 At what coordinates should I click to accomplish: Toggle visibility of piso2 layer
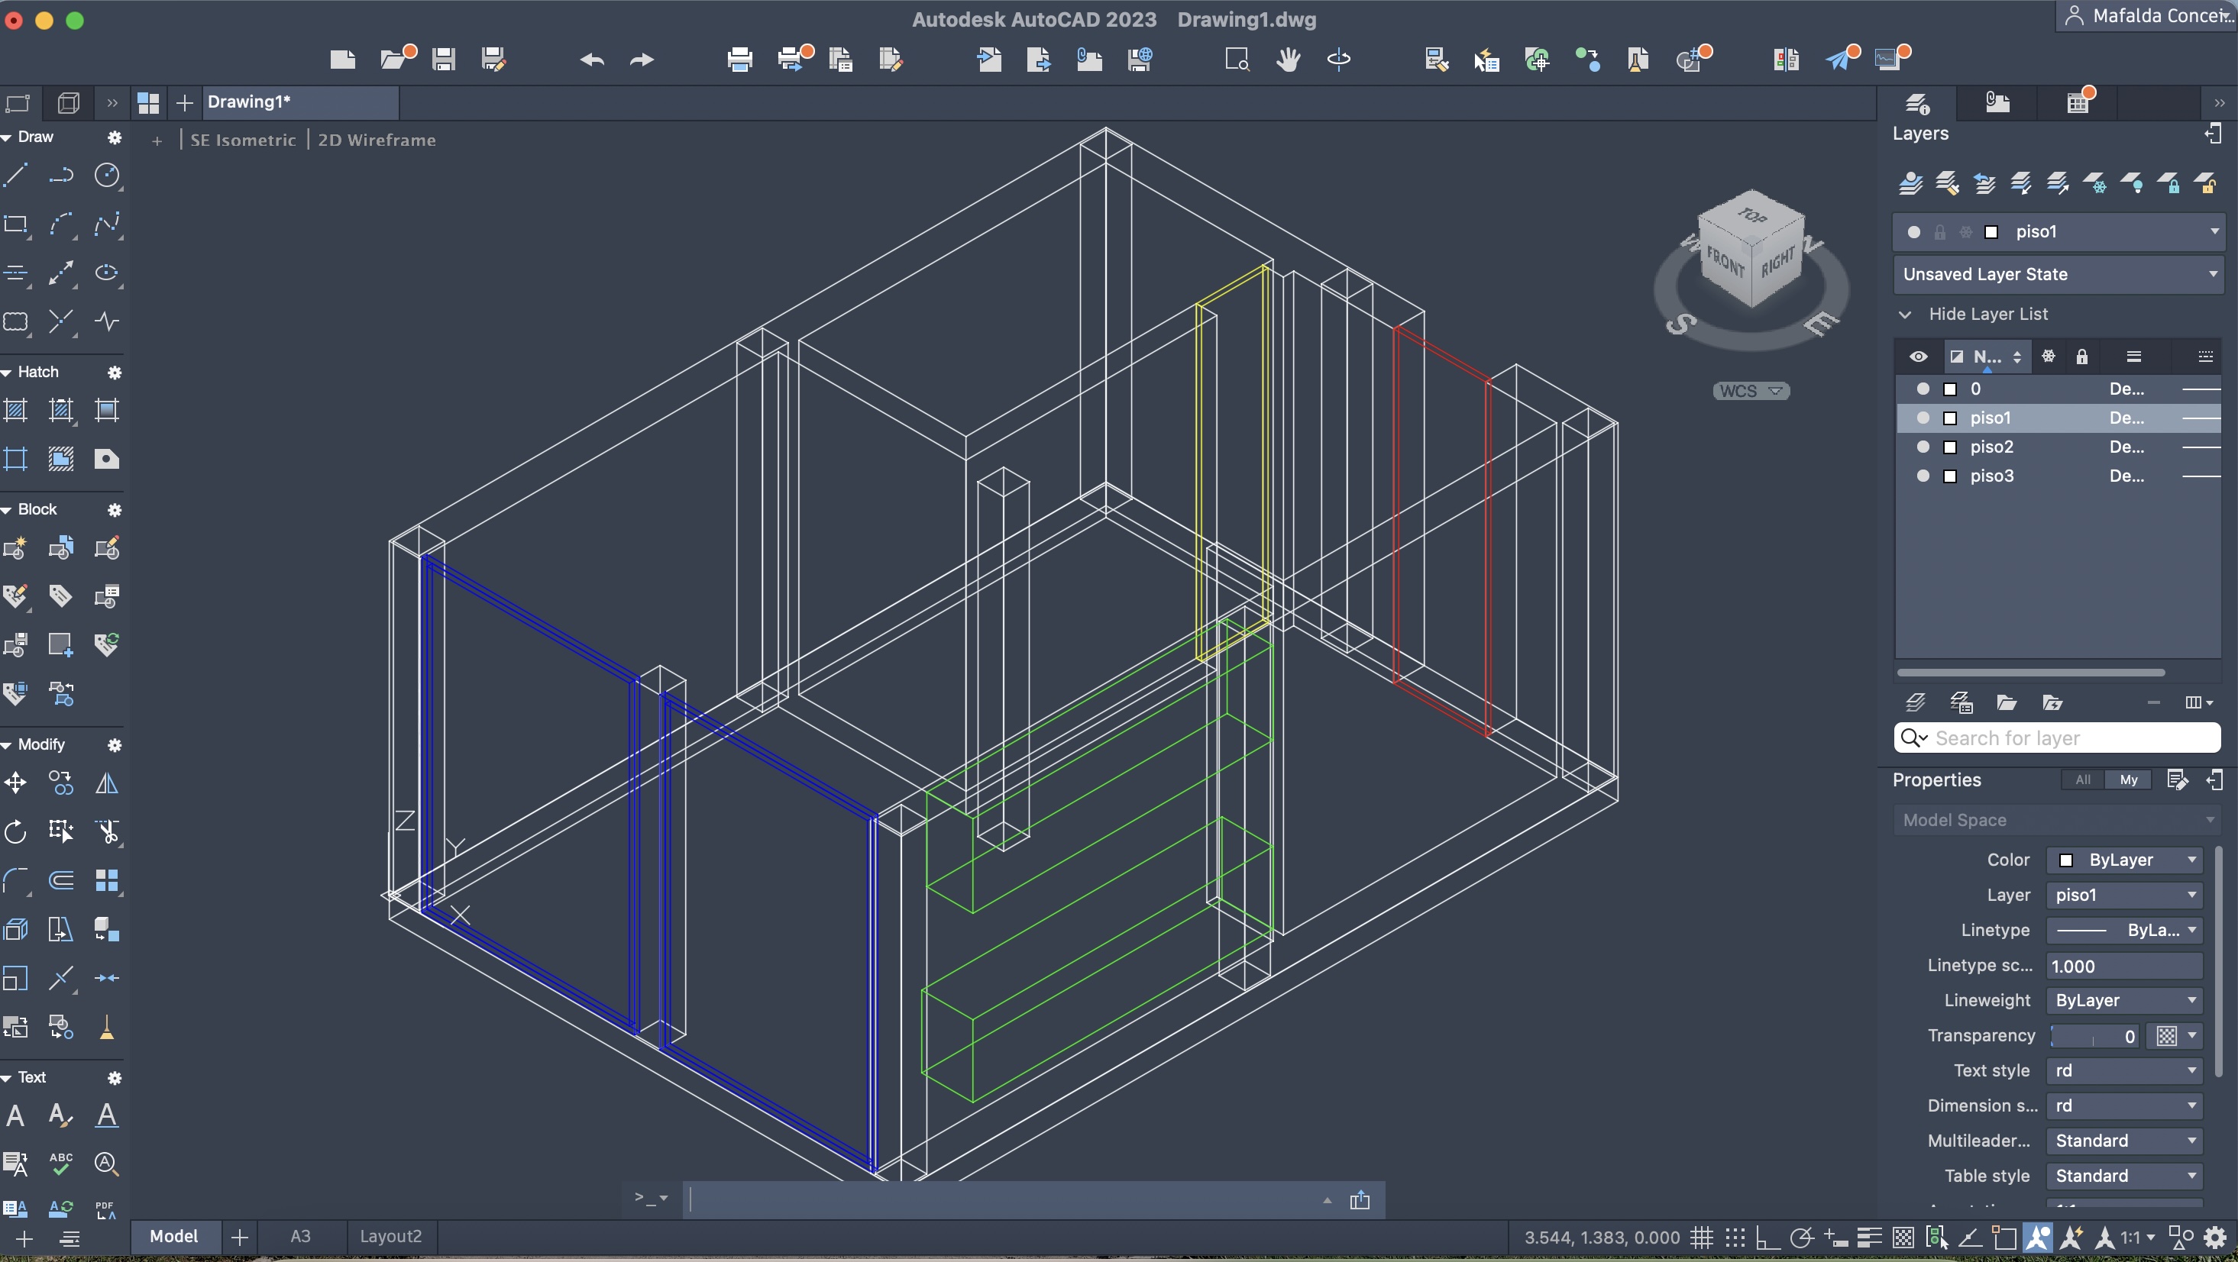click(x=1923, y=447)
